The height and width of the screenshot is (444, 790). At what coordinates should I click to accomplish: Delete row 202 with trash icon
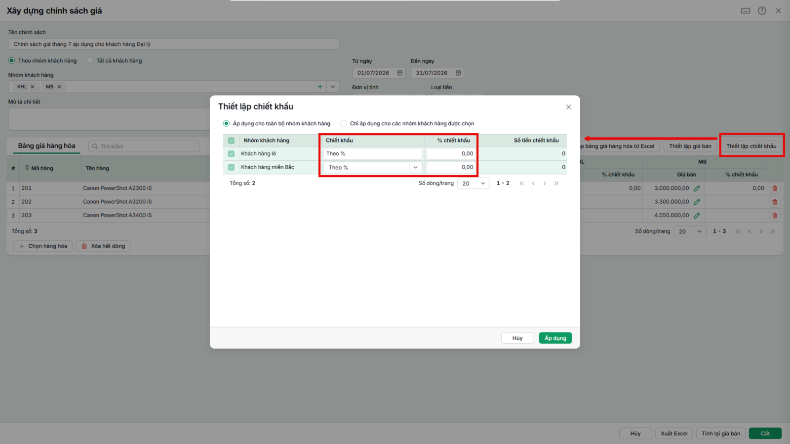775,202
